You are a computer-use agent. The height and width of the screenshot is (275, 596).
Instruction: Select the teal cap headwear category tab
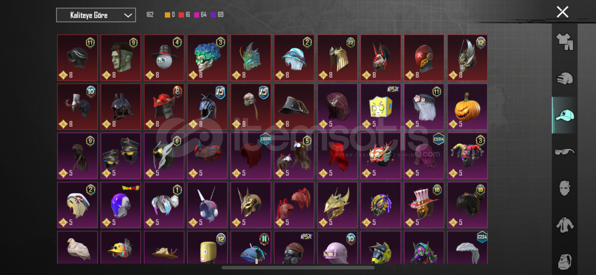pos(565,115)
